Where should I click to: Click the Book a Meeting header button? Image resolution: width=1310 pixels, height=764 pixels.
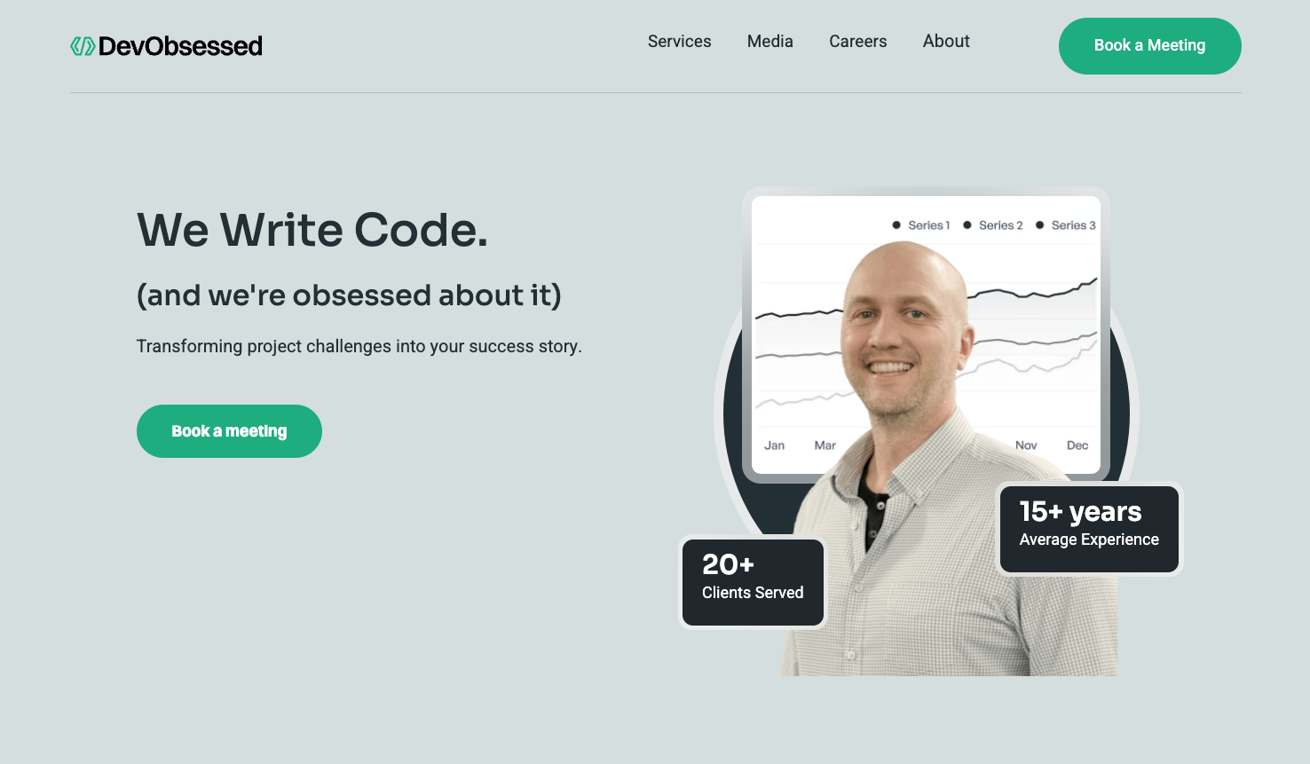(1150, 46)
